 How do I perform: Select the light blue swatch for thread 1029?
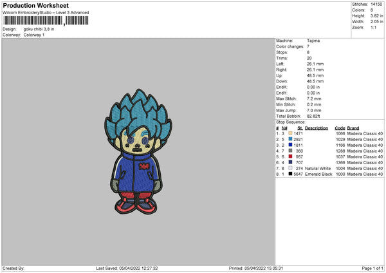[290, 139]
